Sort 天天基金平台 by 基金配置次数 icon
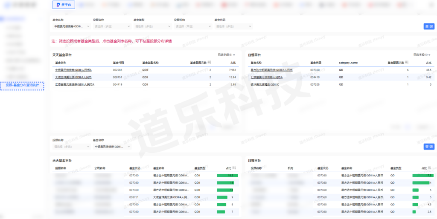Viewport: 437px width, 219px height. pos(209,62)
